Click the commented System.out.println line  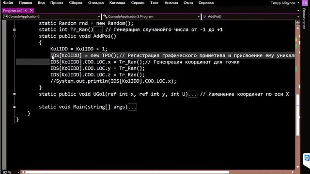(x=113, y=81)
